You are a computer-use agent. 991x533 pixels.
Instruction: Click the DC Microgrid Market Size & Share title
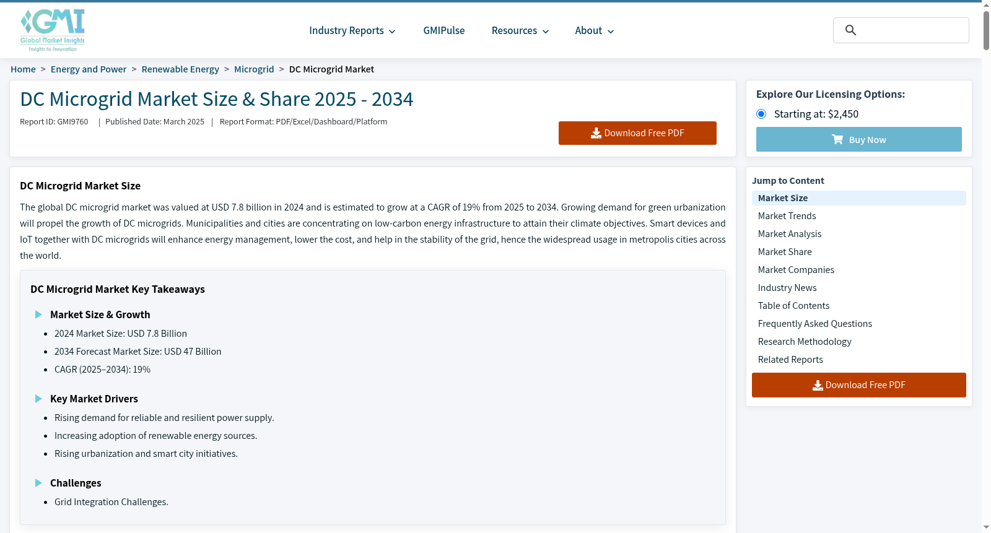(x=217, y=99)
